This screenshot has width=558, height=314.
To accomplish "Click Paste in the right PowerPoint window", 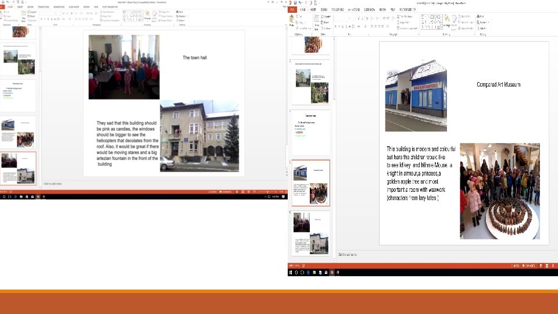I will tap(291, 21).
